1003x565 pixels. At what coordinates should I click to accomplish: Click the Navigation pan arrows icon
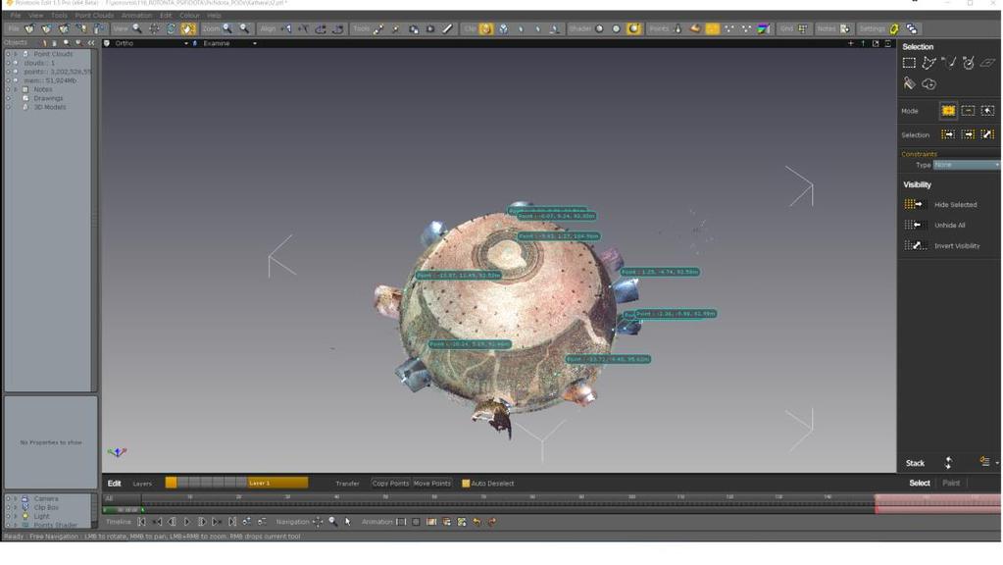pyautogui.click(x=318, y=522)
